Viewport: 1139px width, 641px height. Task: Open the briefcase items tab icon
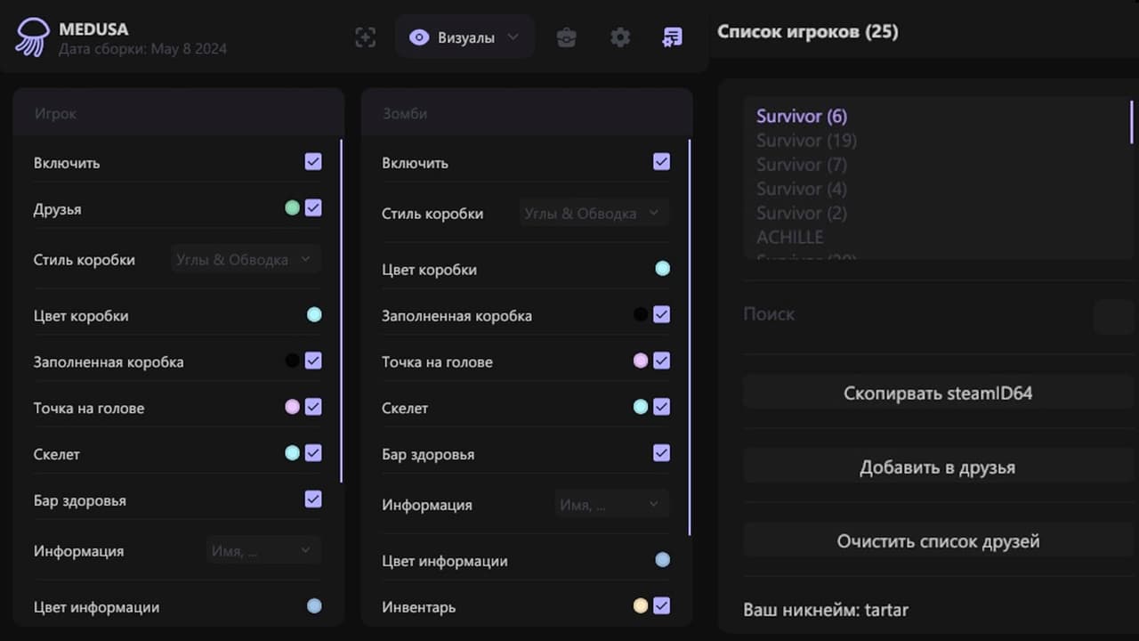pos(567,37)
